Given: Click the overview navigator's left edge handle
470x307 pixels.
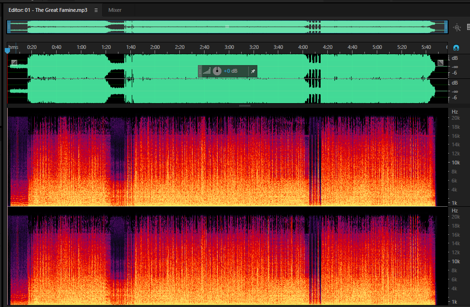Looking at the screenshot, I should (9, 27).
